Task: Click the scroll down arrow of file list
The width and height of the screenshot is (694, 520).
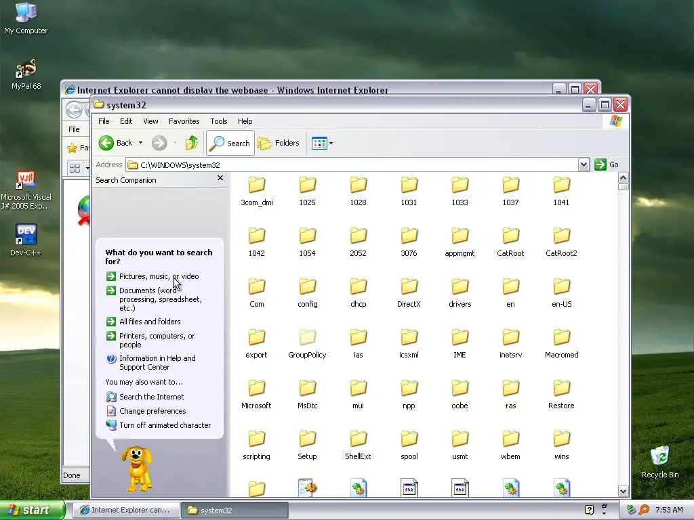Action: [x=624, y=492]
